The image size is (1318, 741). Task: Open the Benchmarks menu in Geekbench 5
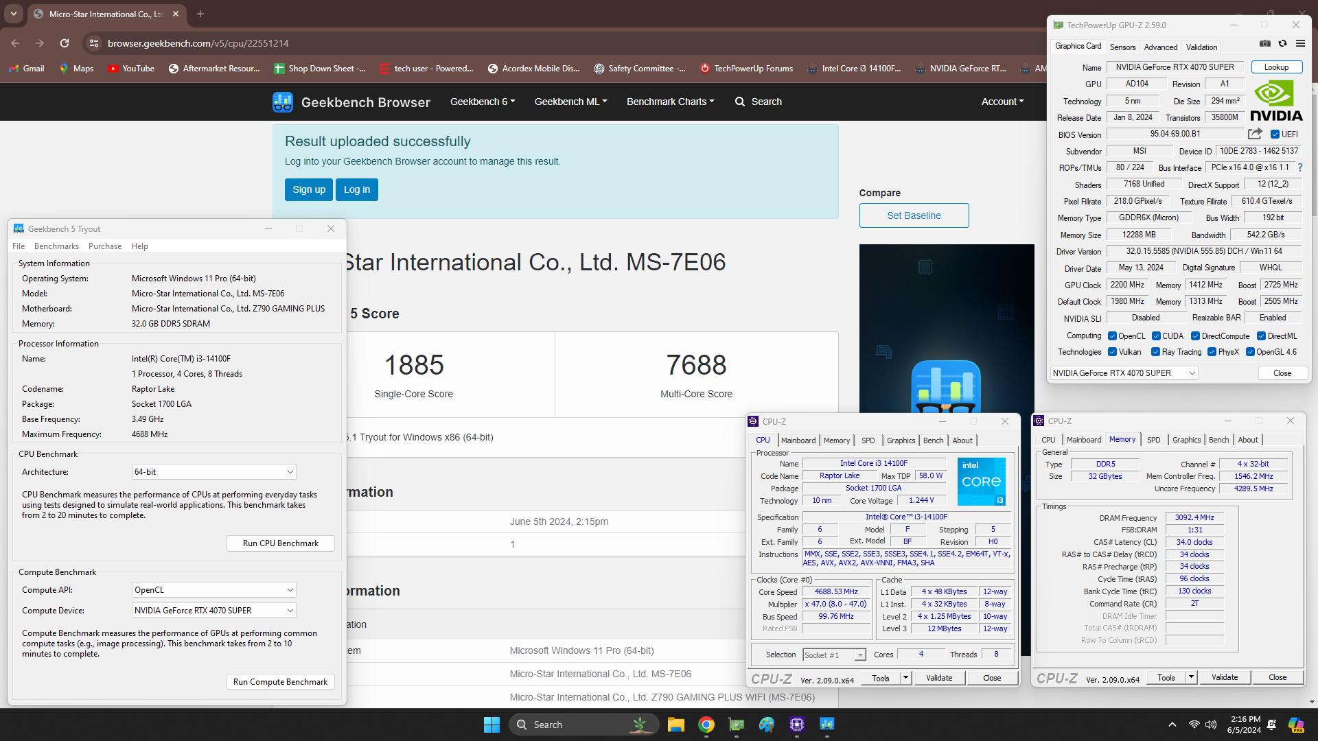tap(56, 246)
